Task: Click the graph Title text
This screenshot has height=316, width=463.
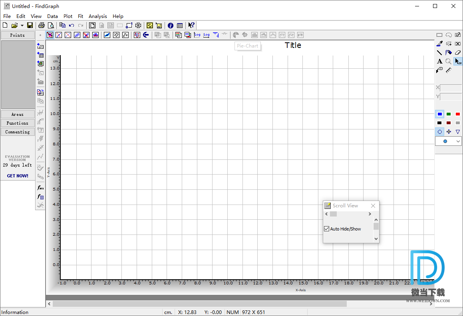Action: point(293,45)
